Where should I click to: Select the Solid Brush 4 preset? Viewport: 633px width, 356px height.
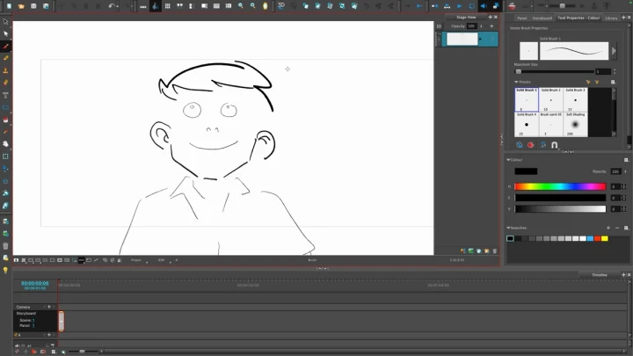point(527,124)
